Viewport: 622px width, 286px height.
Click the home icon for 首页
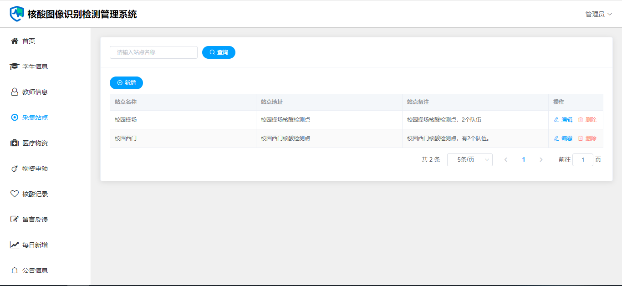click(x=15, y=41)
